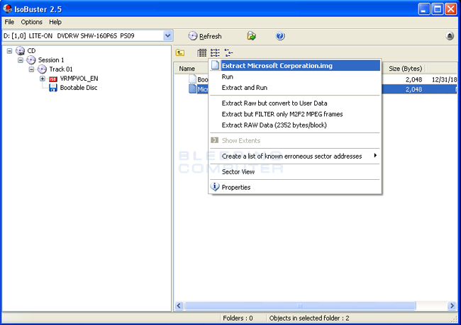Click the horizontal scrollbar thumb
Screen dimensions: 461x325
[300, 306]
